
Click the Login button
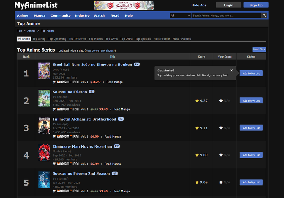[229, 5]
